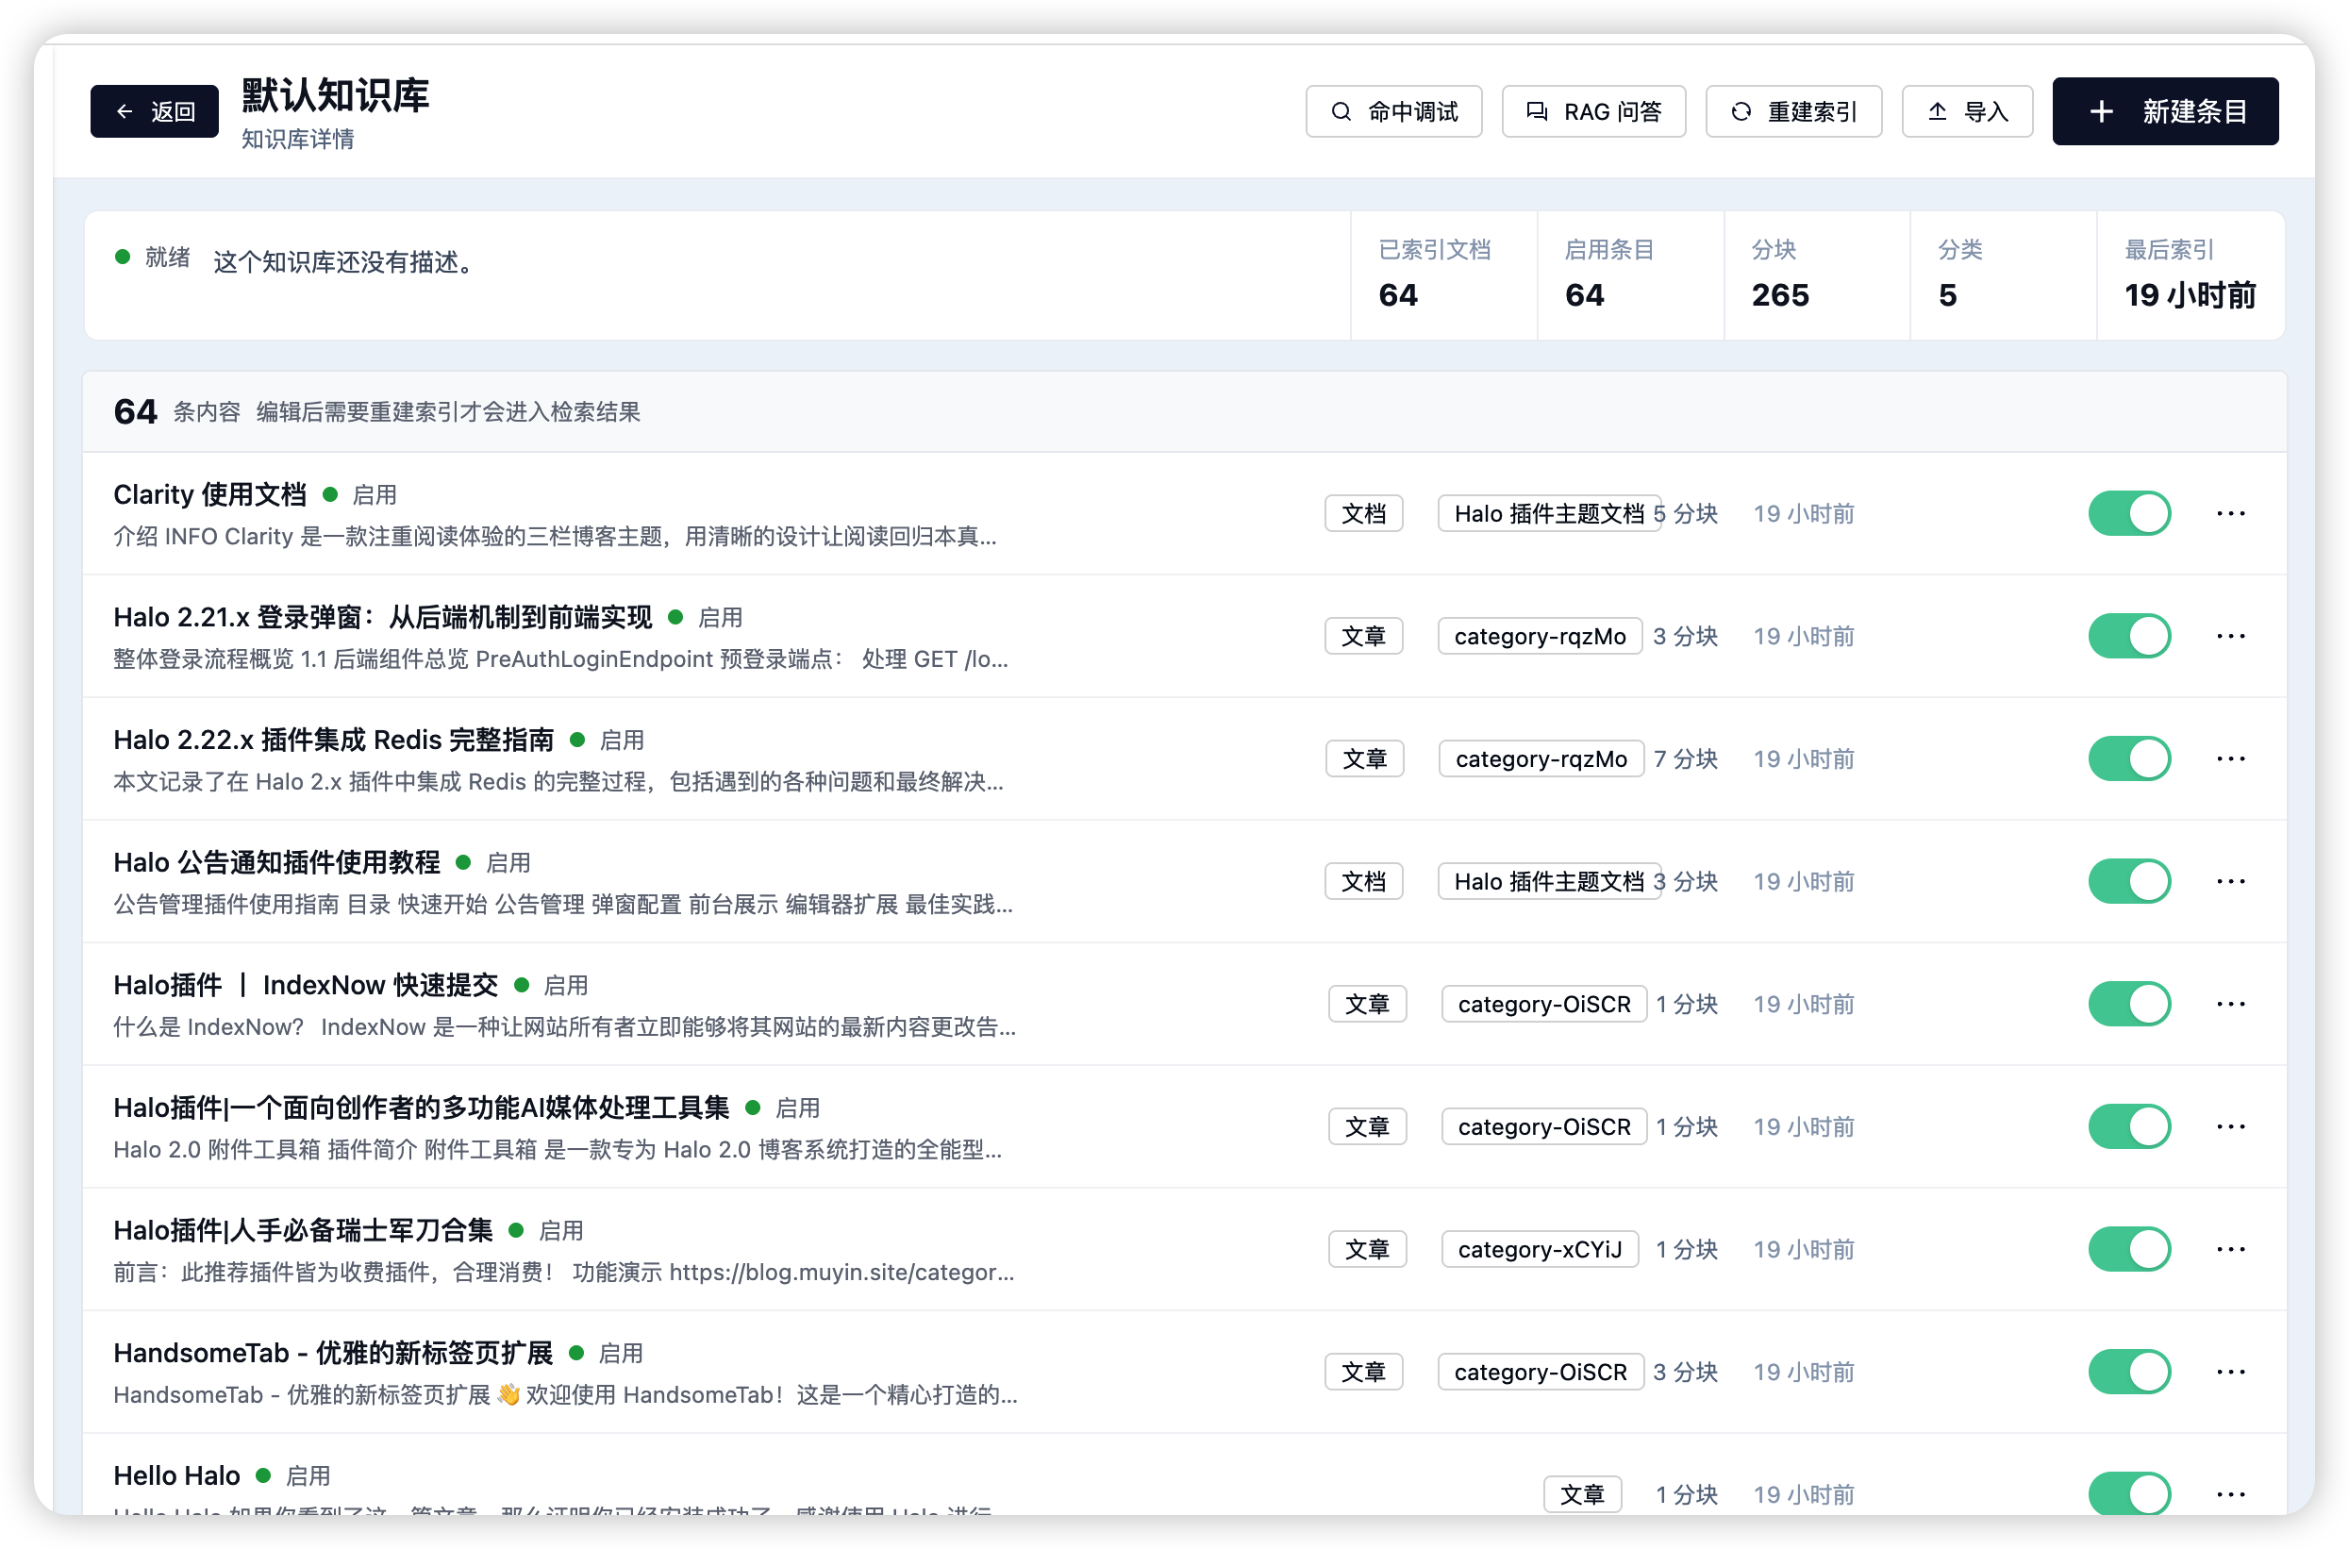The height and width of the screenshot is (1549, 2349).
Task: Open Halo 2.22.x 插件集成 Redis 完整指南 title
Action: pyautogui.click(x=334, y=740)
